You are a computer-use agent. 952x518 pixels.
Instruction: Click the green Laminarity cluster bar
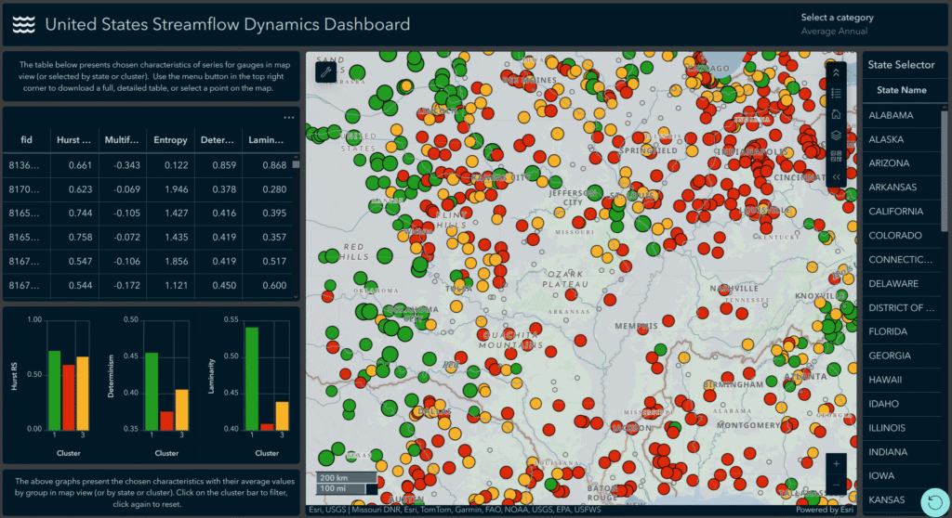(x=251, y=378)
